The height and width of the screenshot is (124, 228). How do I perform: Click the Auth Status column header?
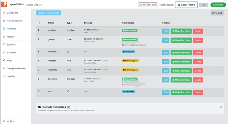coord(128,23)
